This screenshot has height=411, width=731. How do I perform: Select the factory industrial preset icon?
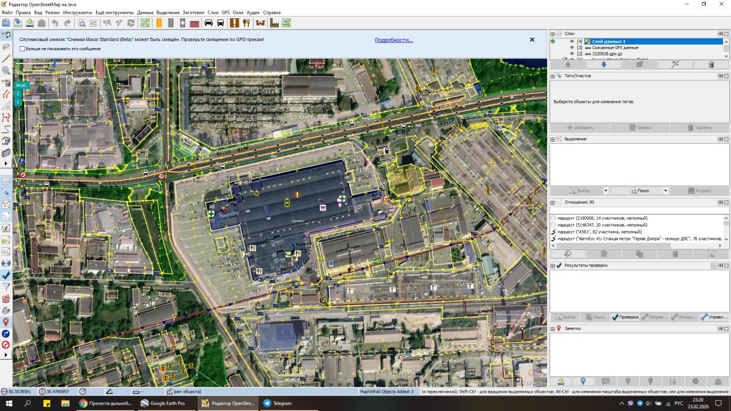(x=274, y=23)
